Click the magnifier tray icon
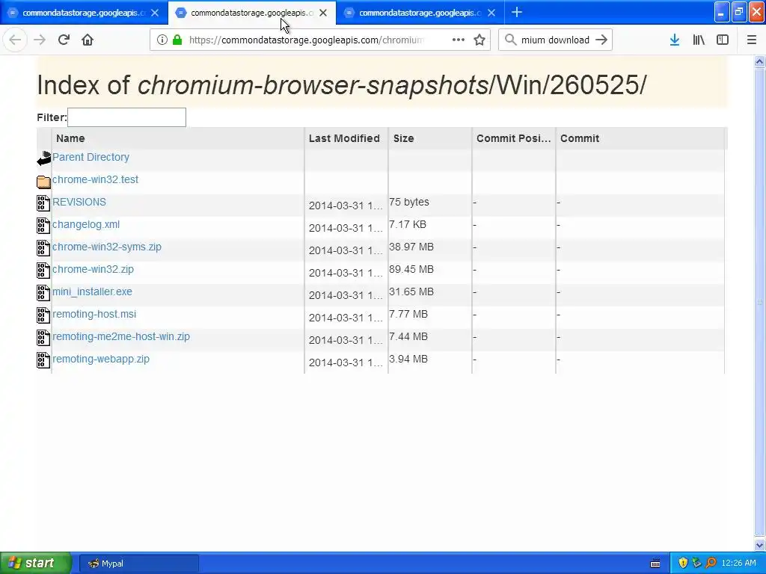The height and width of the screenshot is (574, 766). pos(711,564)
